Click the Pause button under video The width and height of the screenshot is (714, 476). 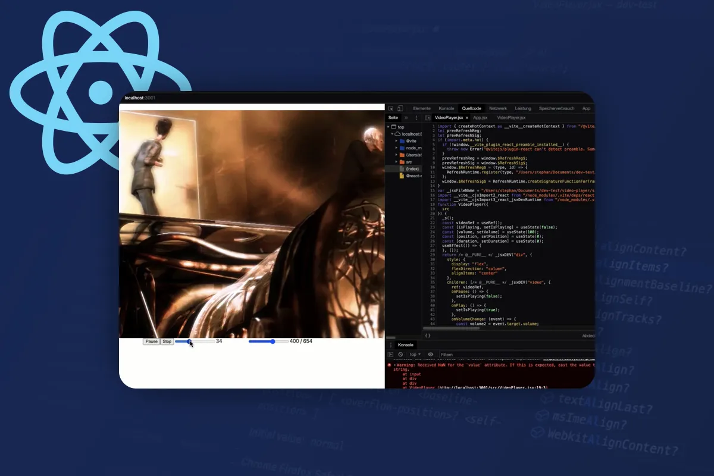pyautogui.click(x=151, y=342)
